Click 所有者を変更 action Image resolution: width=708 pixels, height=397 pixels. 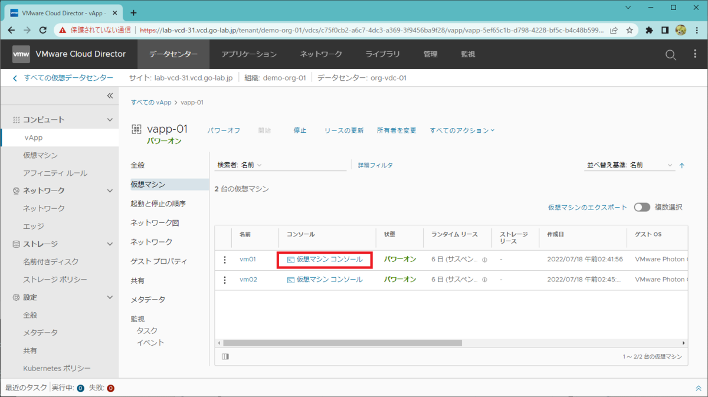[x=396, y=130]
